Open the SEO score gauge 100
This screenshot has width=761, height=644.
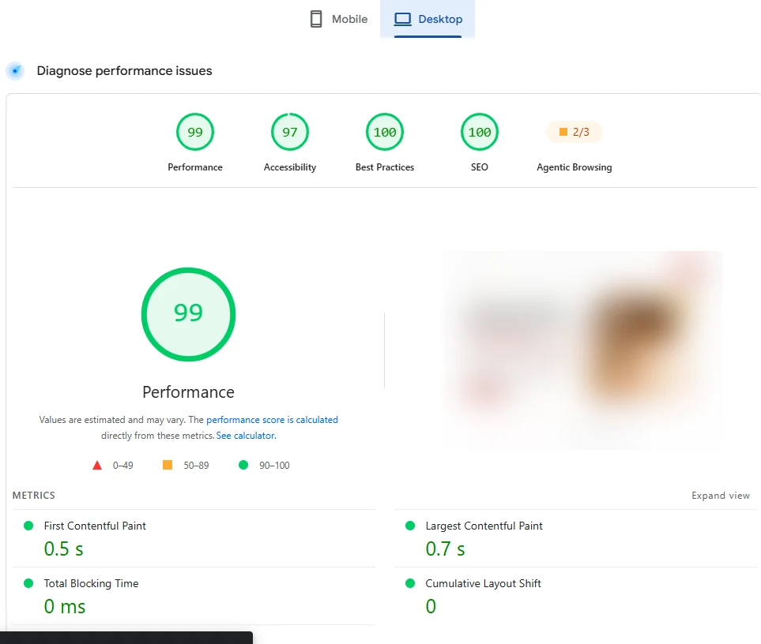pos(480,132)
